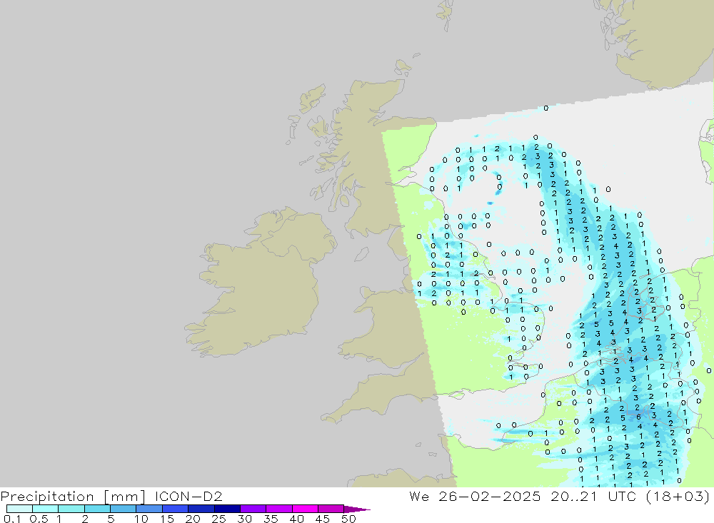Click the legend label "25"
Image resolution: width=714 pixels, height=523 pixels.
coord(218,519)
